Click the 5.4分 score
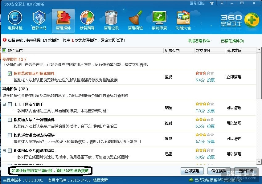Screen dimensions: 262x184 click(x=200, y=80)
